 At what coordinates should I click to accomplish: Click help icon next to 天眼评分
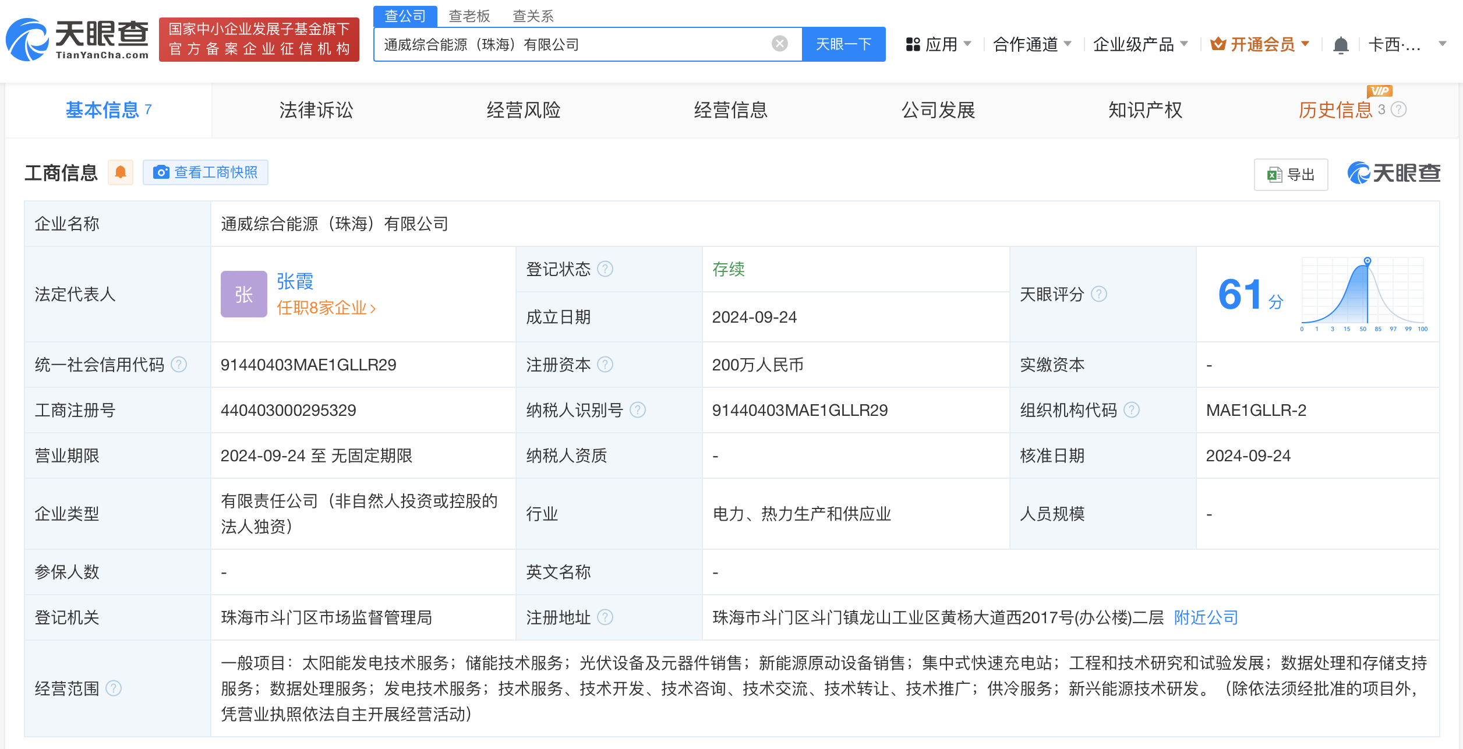coord(1098,294)
